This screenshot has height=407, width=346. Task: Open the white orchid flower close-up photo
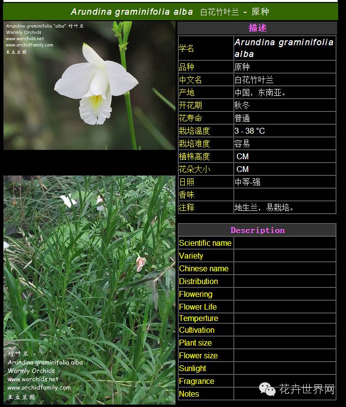(x=89, y=85)
